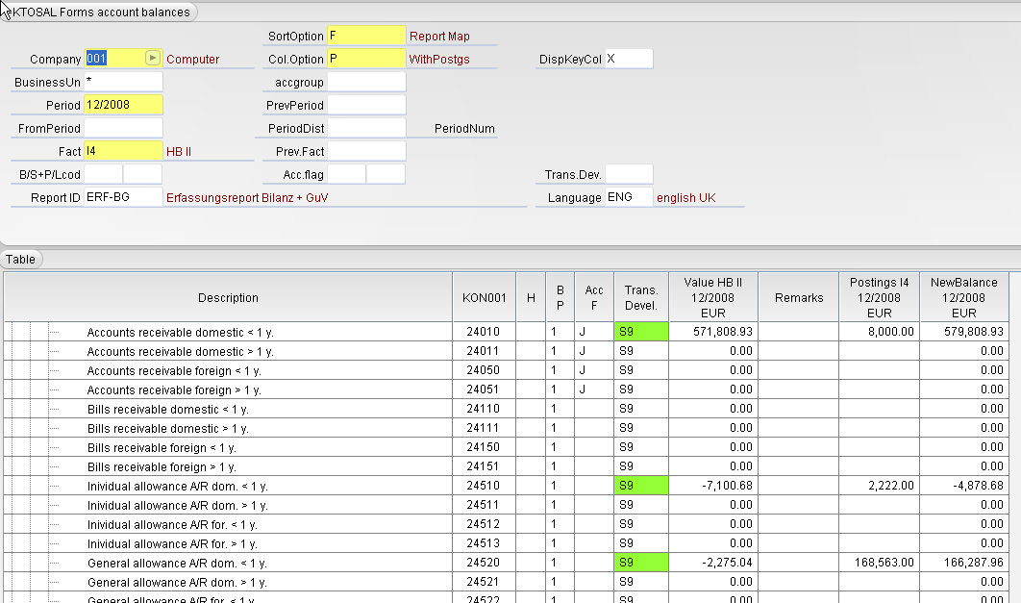Select green S9 cell for account 24520
Image resolution: width=1021 pixels, height=603 pixels.
coord(640,563)
